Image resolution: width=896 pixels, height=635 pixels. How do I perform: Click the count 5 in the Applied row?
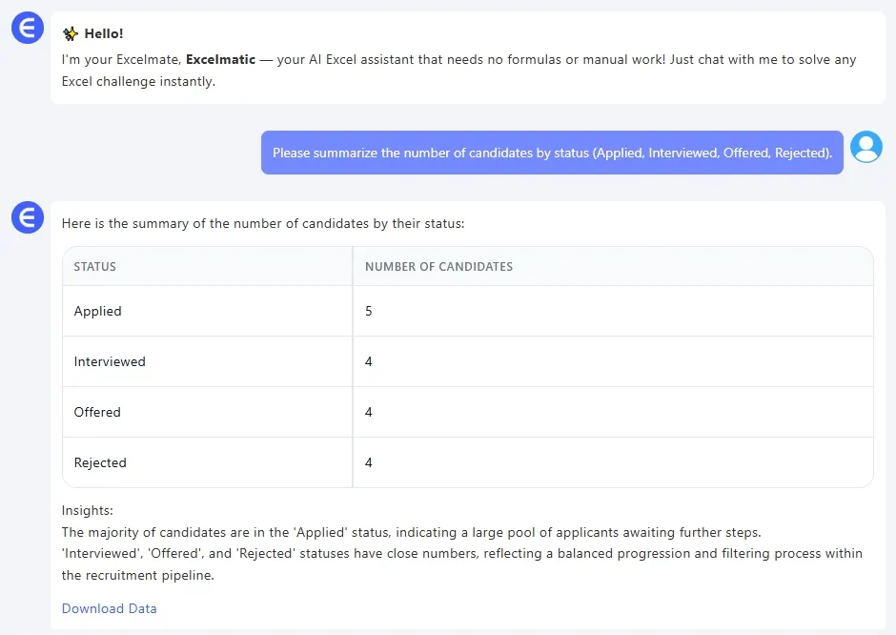pos(369,311)
